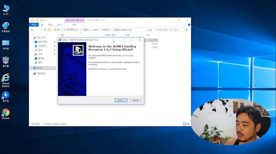Screen dimensions: 276x154
Task: Expand the address bar history dropdown
Action: pyautogui.click(x=147, y=30)
